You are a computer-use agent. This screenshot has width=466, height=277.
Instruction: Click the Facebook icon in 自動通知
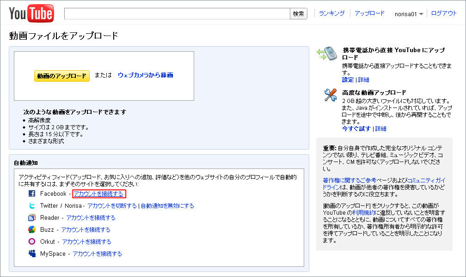coord(32,193)
